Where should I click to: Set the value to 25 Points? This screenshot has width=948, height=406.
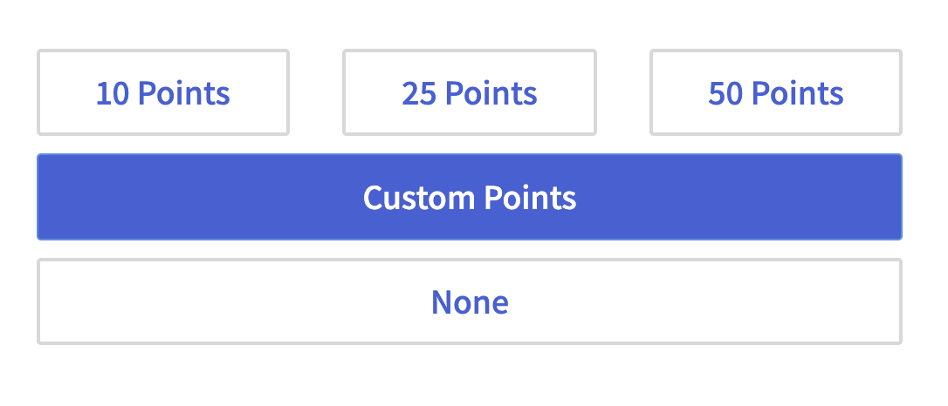(x=470, y=92)
